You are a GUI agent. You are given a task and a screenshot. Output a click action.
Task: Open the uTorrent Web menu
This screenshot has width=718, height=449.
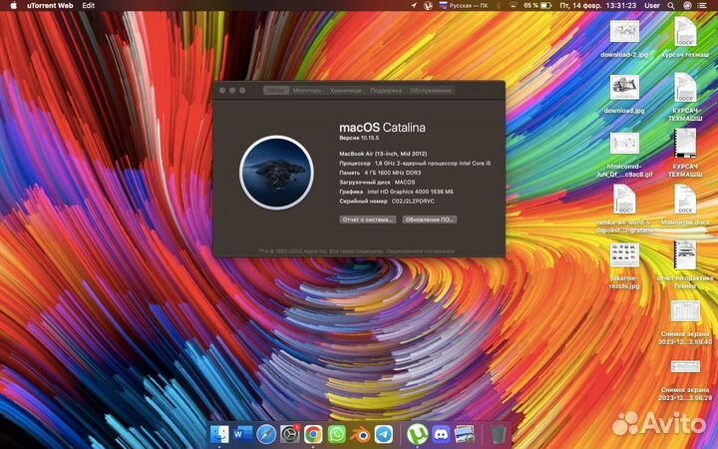click(x=50, y=6)
